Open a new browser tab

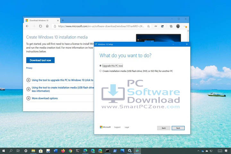(x=63, y=21)
